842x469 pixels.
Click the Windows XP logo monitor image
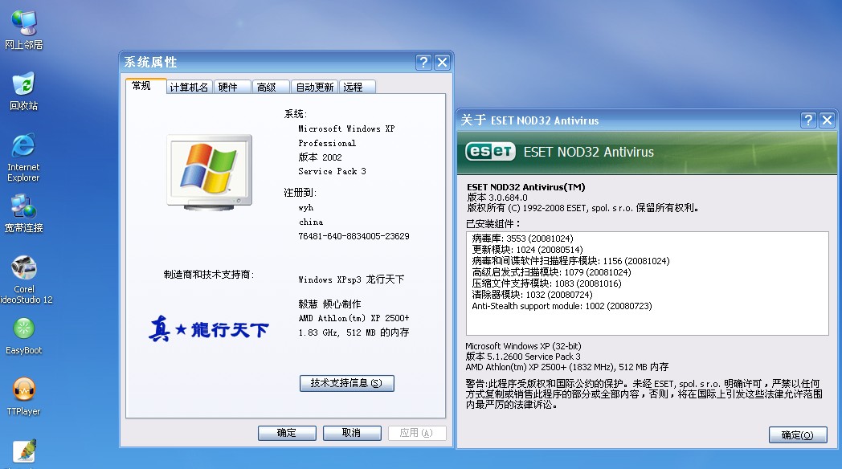(209, 172)
